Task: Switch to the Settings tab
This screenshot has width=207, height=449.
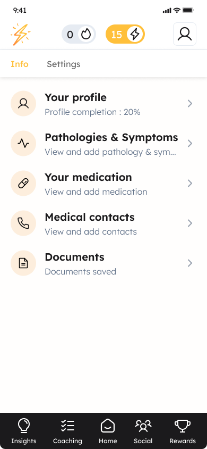Action: coord(63,64)
